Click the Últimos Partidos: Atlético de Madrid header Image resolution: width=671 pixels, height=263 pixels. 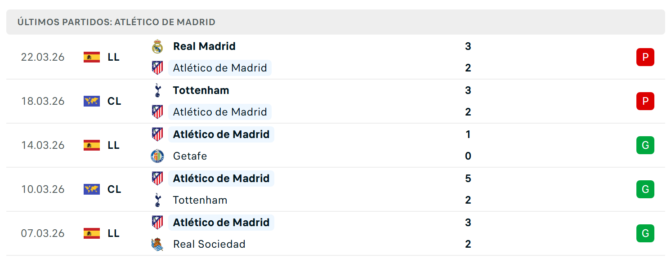coord(116,22)
